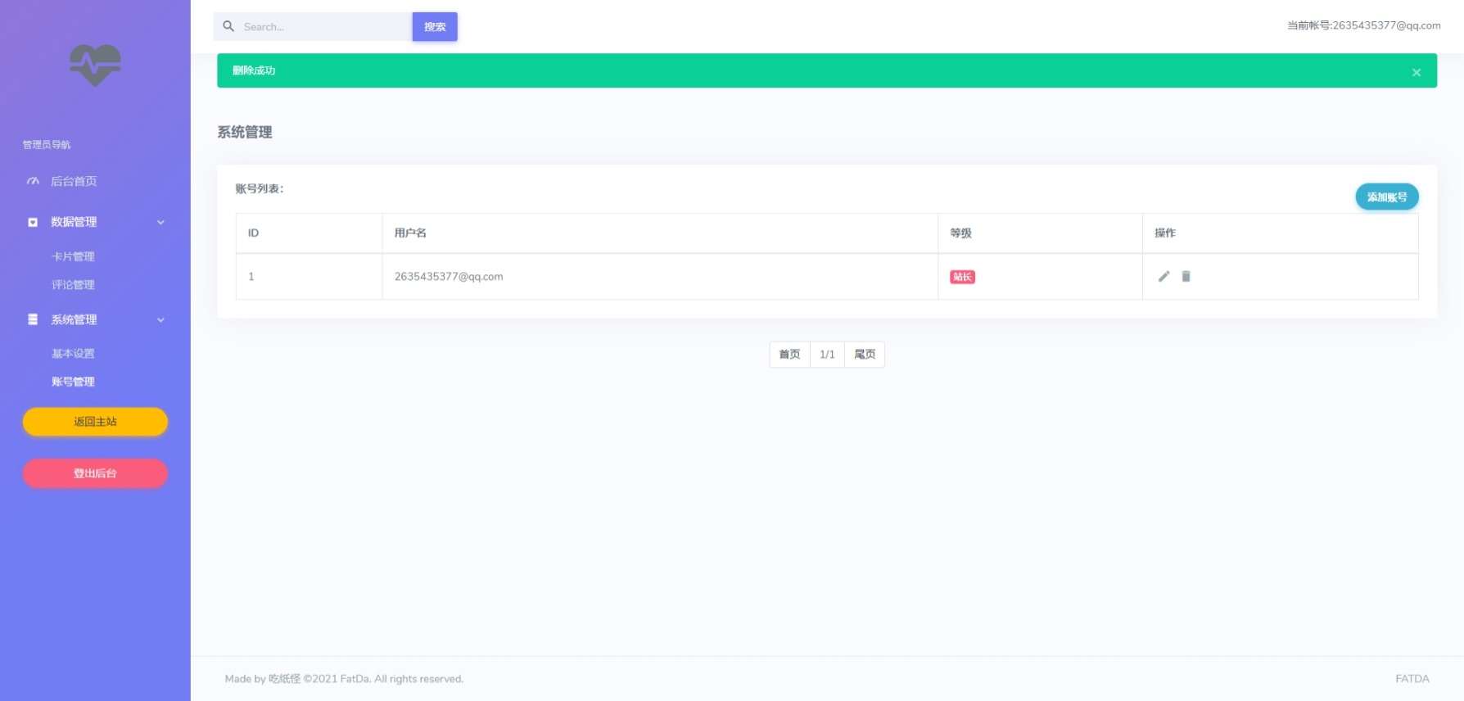Focus the Search input field
Viewport: 1464px width, 701px height.
tap(323, 27)
